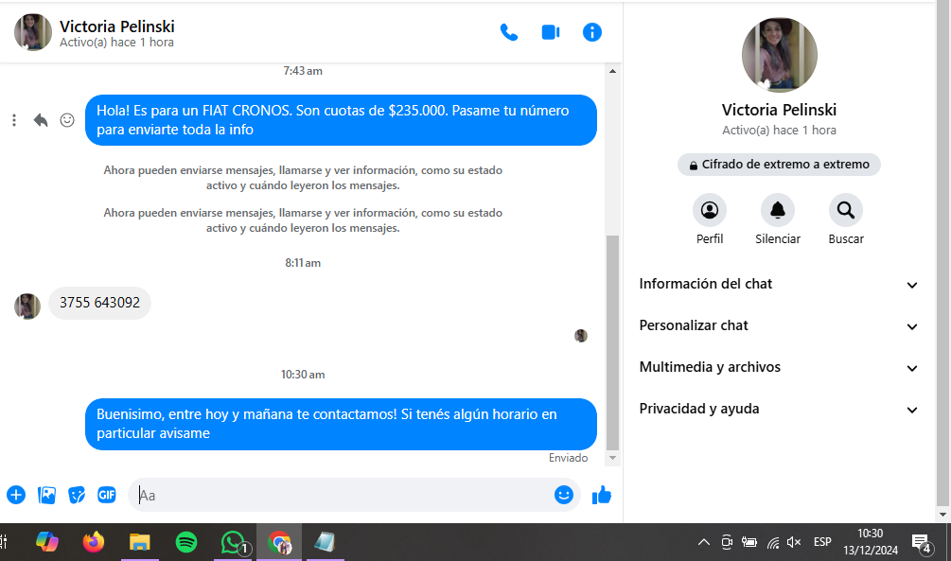This screenshot has width=951, height=561.
Task: Click the Hola FIAT CRONOS message bubble
Action: click(x=341, y=120)
